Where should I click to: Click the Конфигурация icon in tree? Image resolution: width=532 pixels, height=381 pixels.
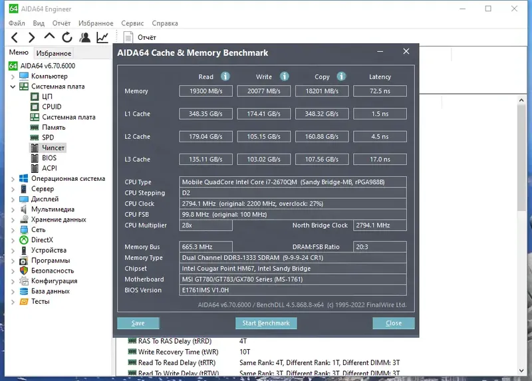(24, 281)
